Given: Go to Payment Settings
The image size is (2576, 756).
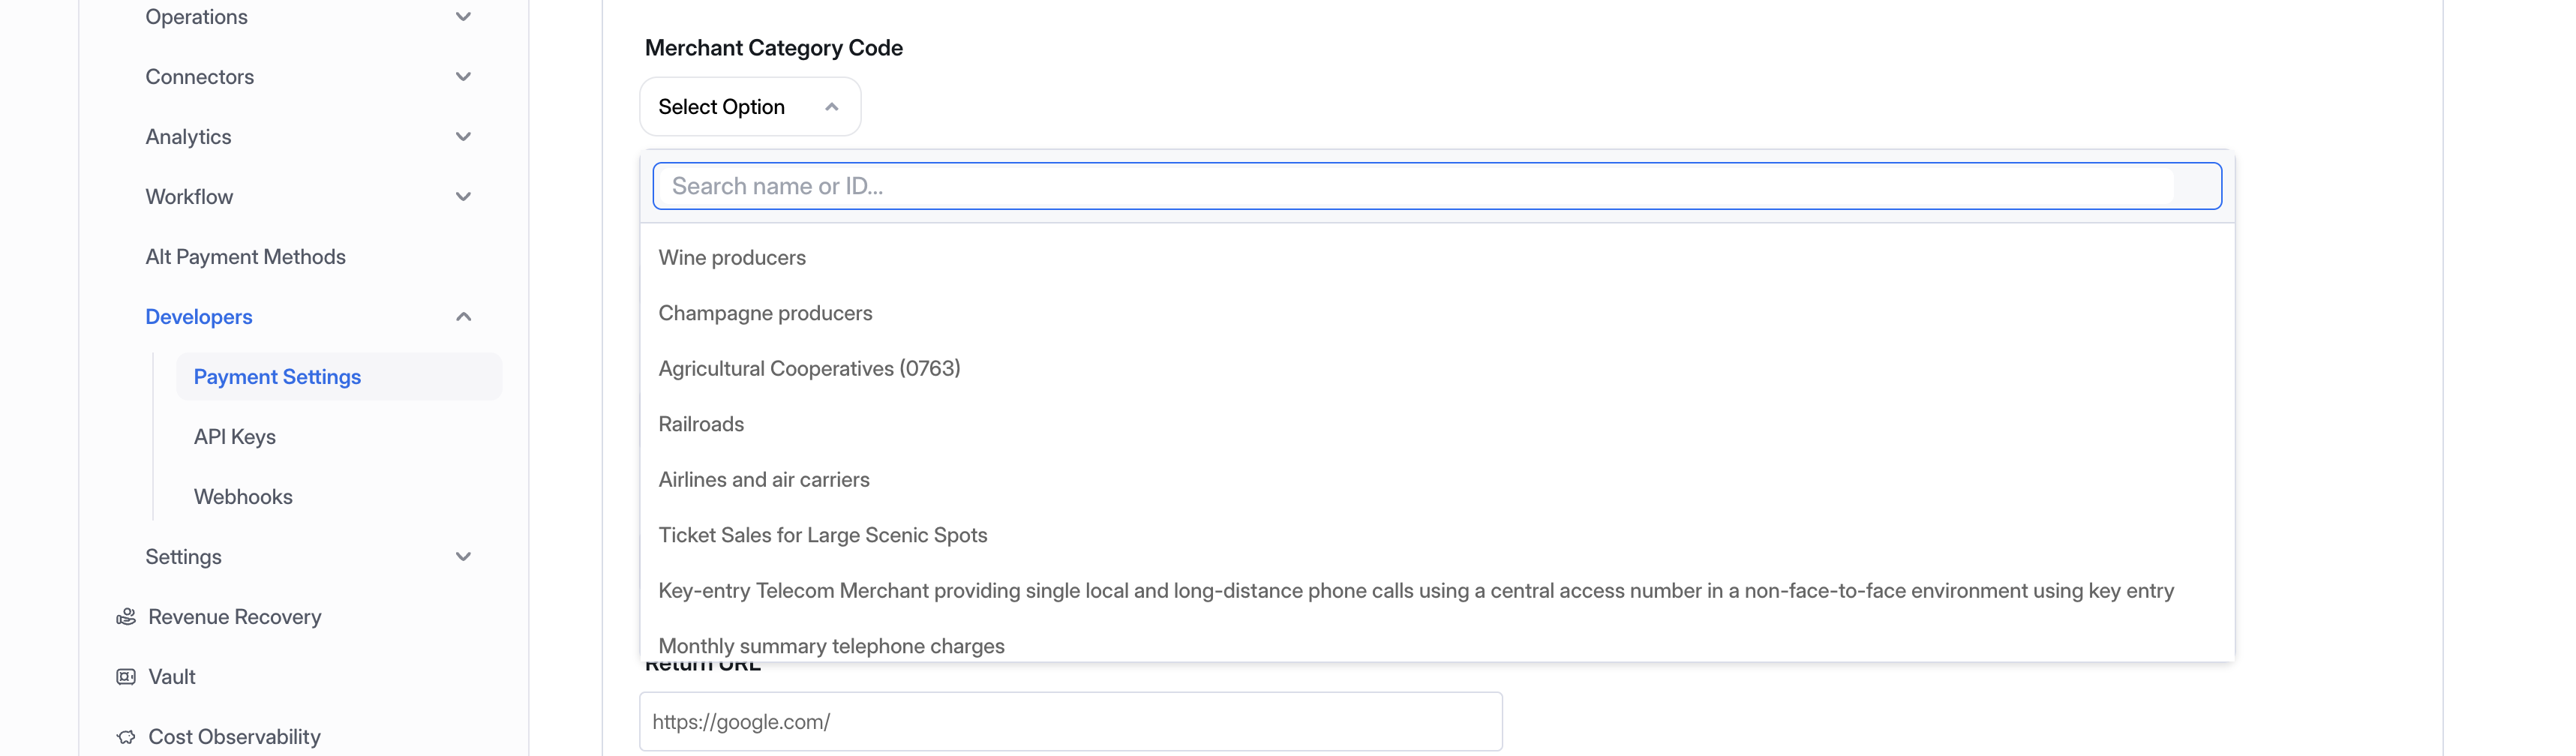Looking at the screenshot, I should (277, 377).
